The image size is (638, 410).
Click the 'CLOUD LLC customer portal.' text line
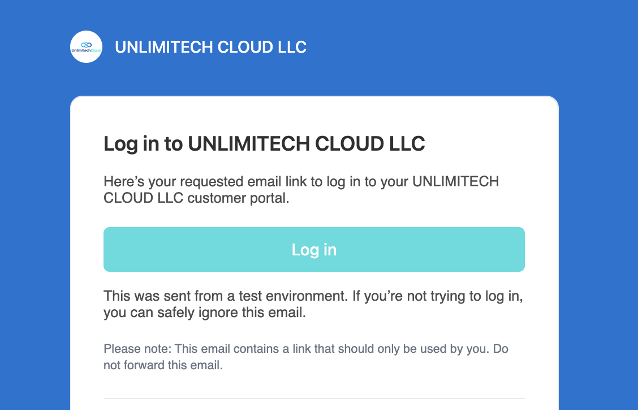click(x=196, y=198)
